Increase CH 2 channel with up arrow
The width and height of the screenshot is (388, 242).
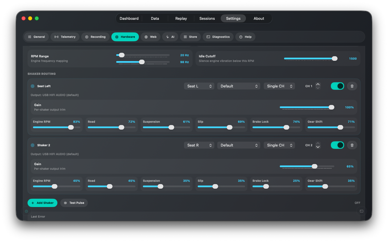[318, 143]
